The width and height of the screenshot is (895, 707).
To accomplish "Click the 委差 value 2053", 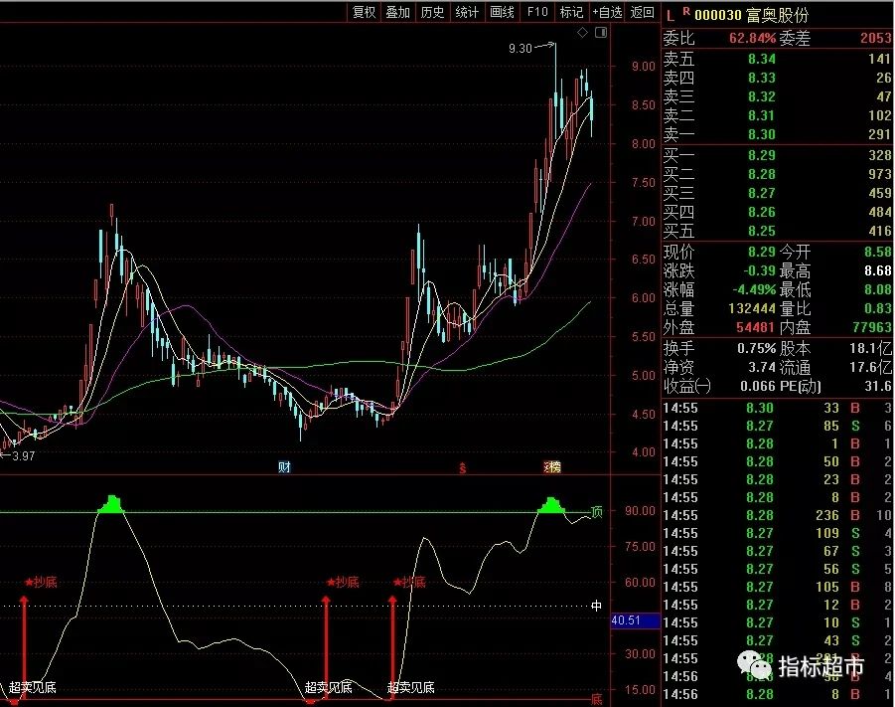I will tap(875, 39).
